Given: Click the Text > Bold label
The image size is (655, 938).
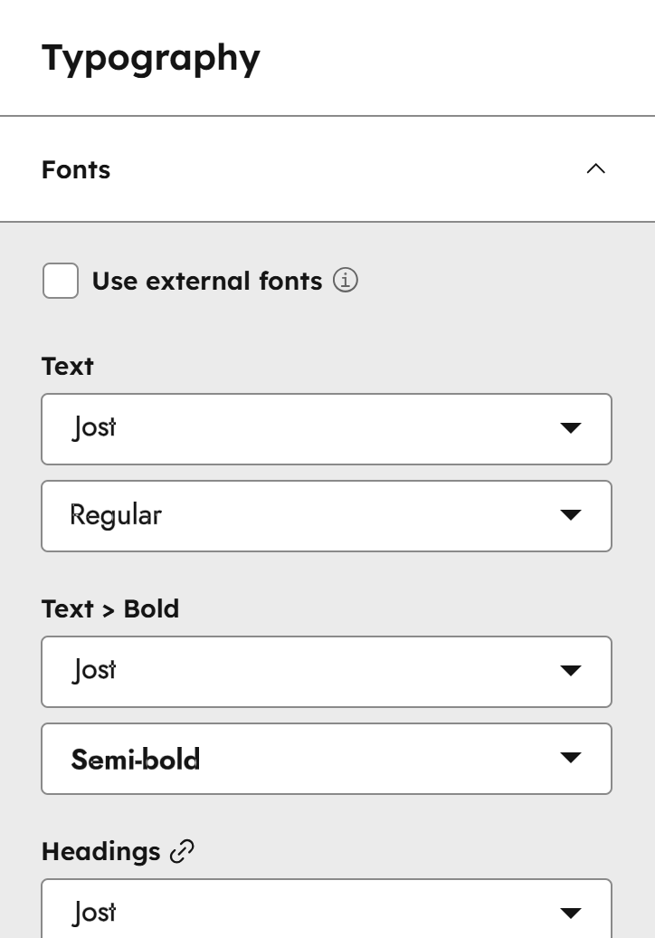Looking at the screenshot, I should pyautogui.click(x=109, y=608).
